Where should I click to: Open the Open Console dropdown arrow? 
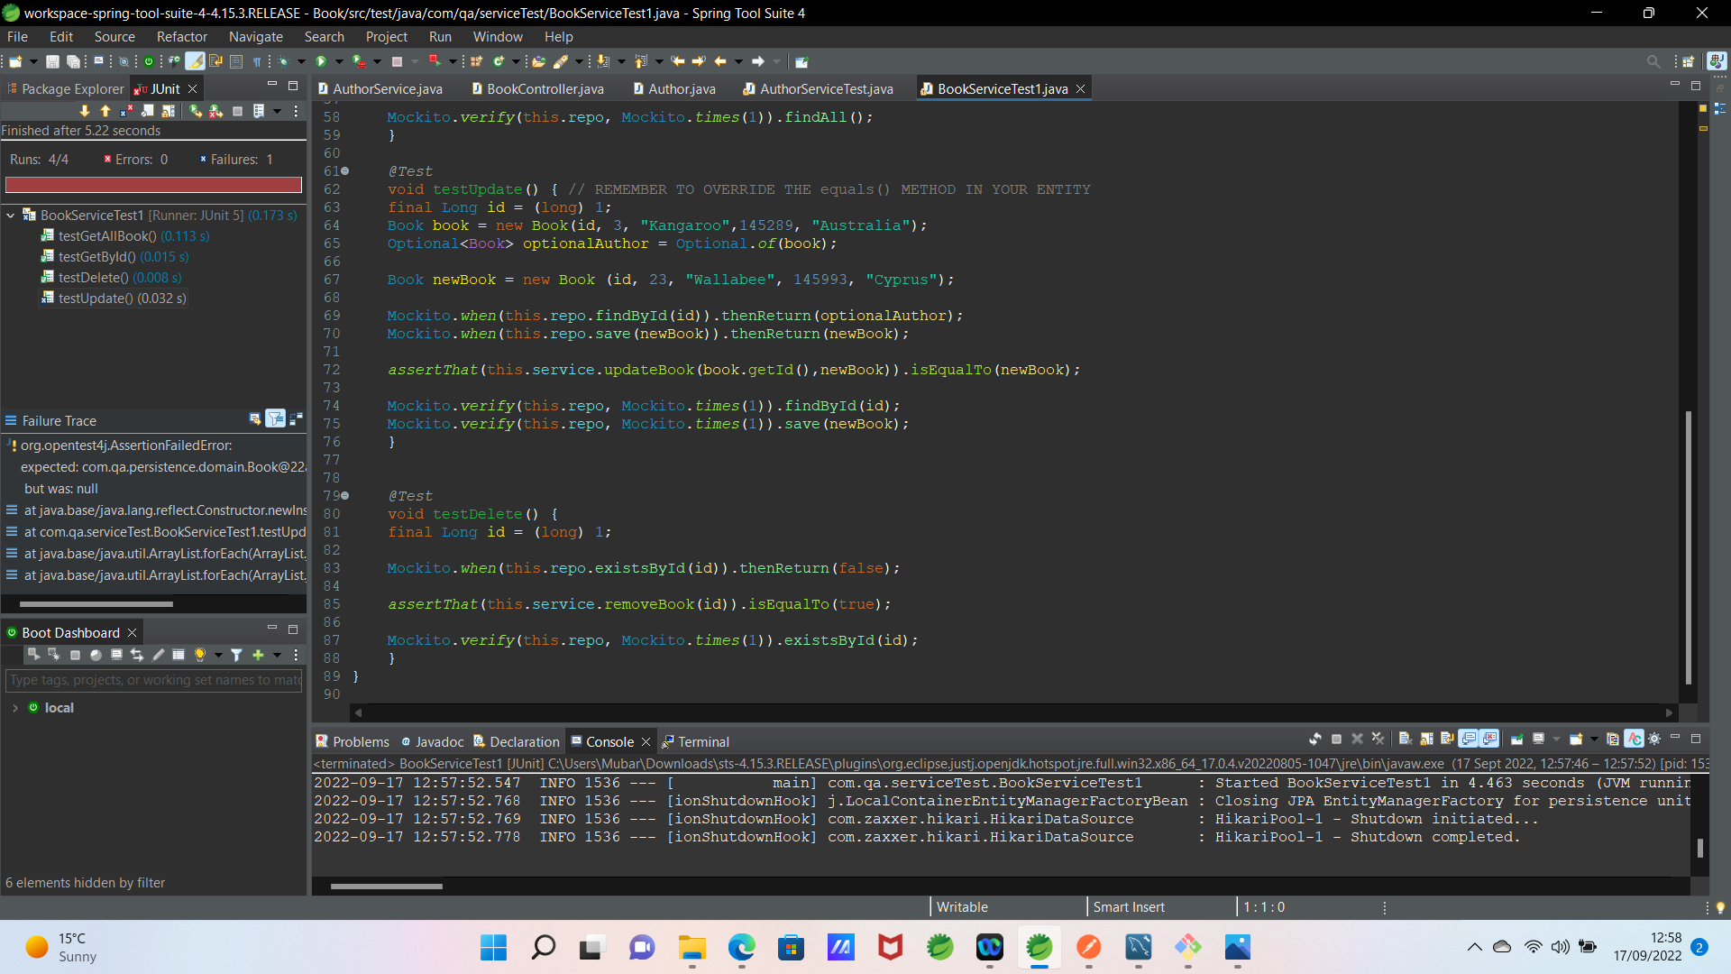point(1594,740)
